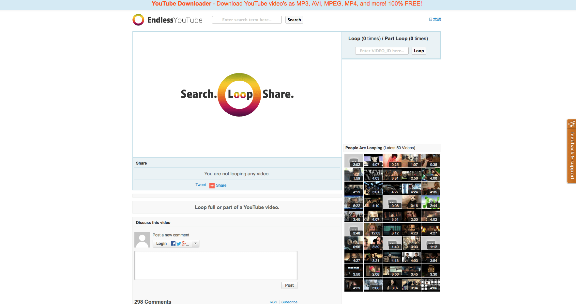
Task: Open the video thumbnail labeled 0:25
Action: (392, 161)
